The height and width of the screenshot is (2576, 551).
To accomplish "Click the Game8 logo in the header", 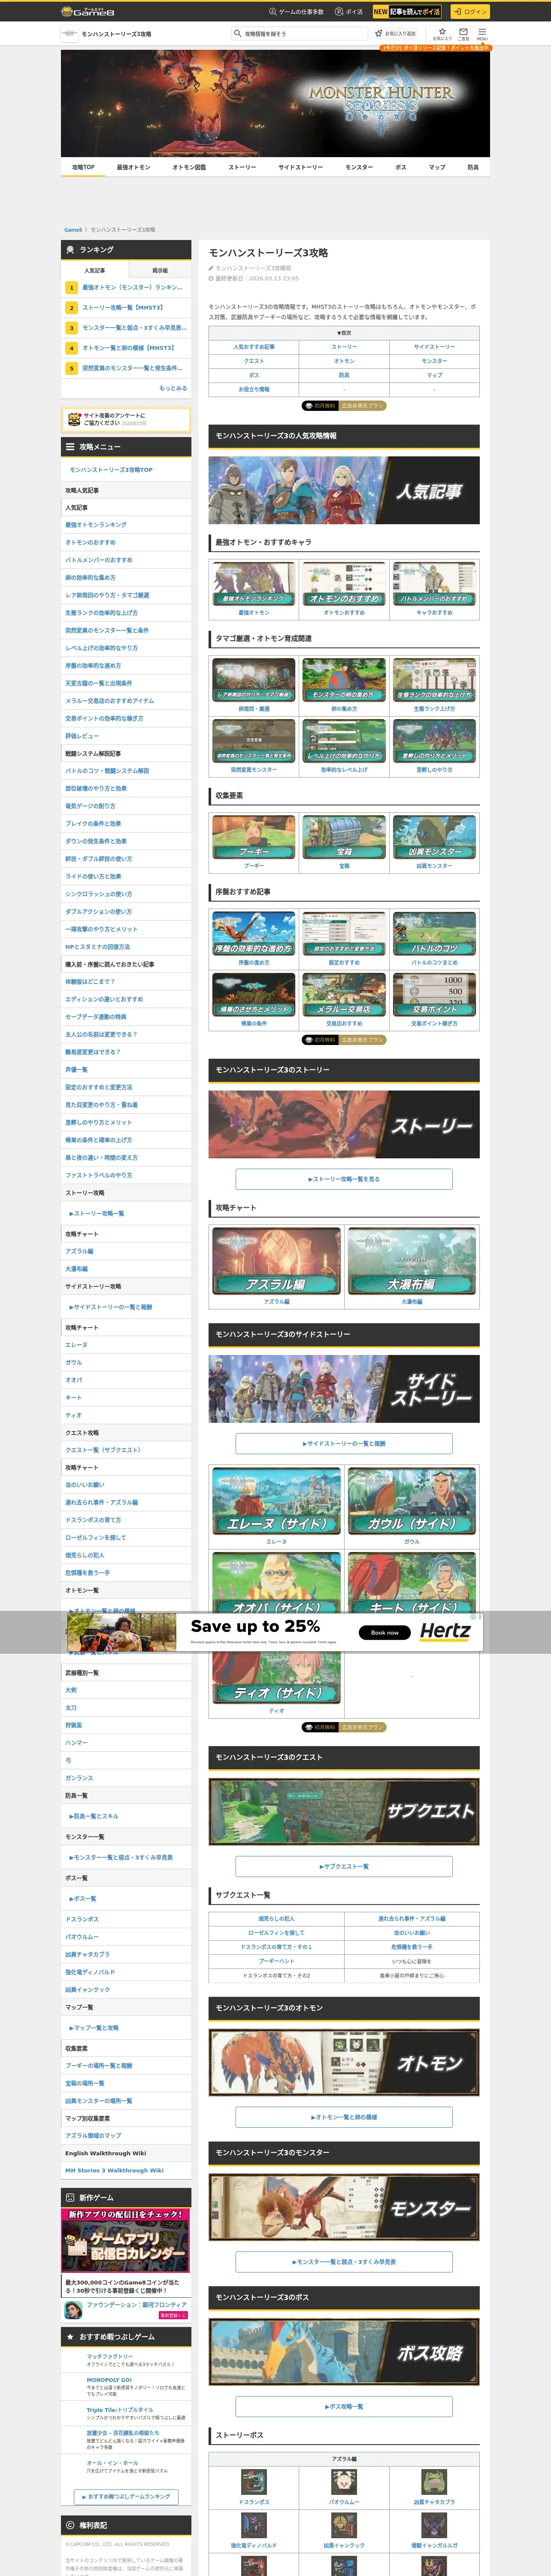I will click(87, 11).
